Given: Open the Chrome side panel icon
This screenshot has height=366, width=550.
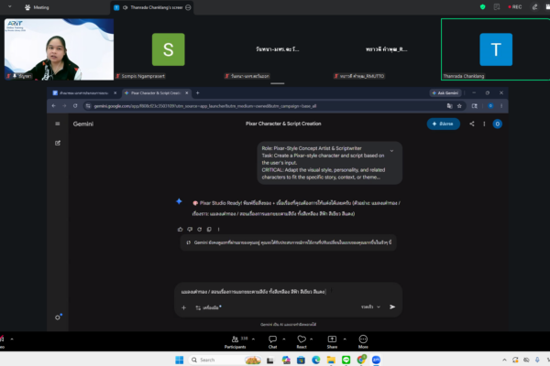Looking at the screenshot, I should tap(474, 106).
